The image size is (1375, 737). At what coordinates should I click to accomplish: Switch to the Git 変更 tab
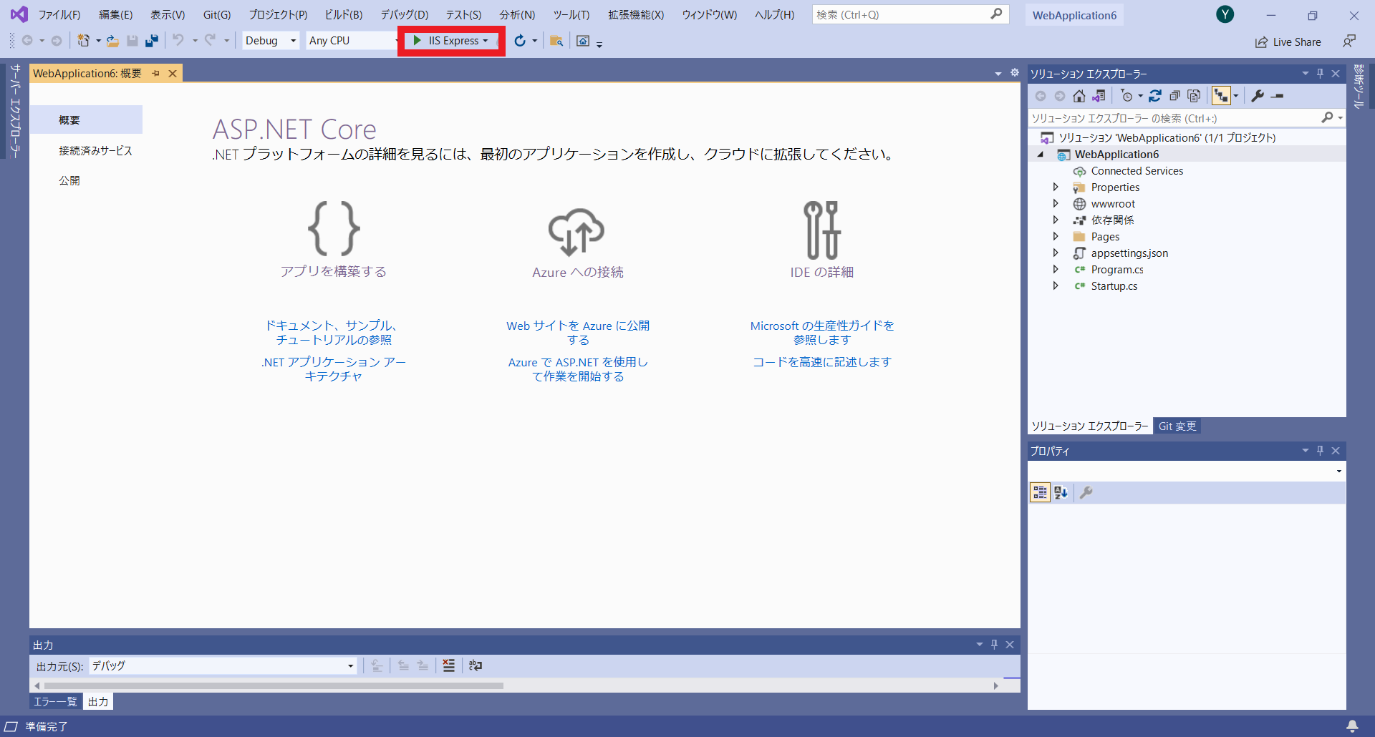(x=1177, y=426)
